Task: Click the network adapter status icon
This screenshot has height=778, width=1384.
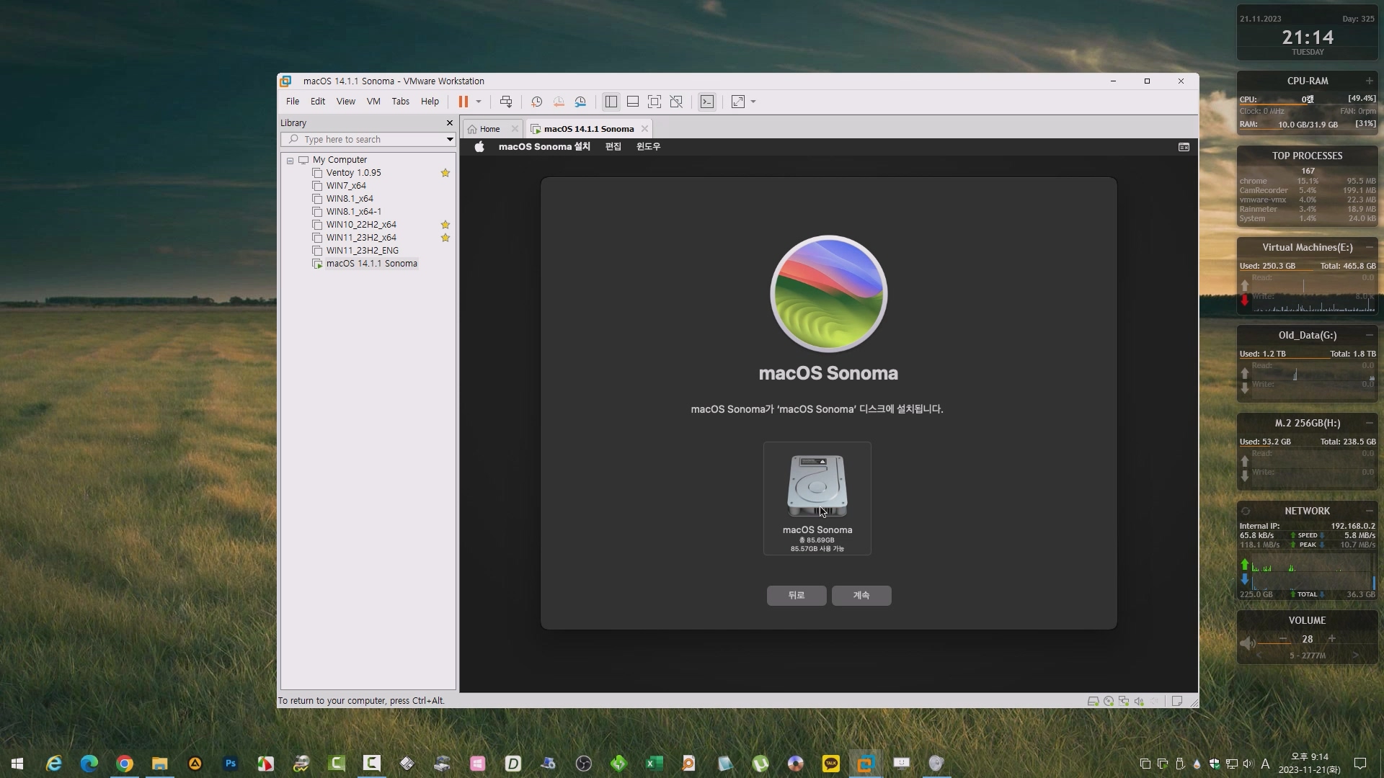Action: tap(1124, 702)
